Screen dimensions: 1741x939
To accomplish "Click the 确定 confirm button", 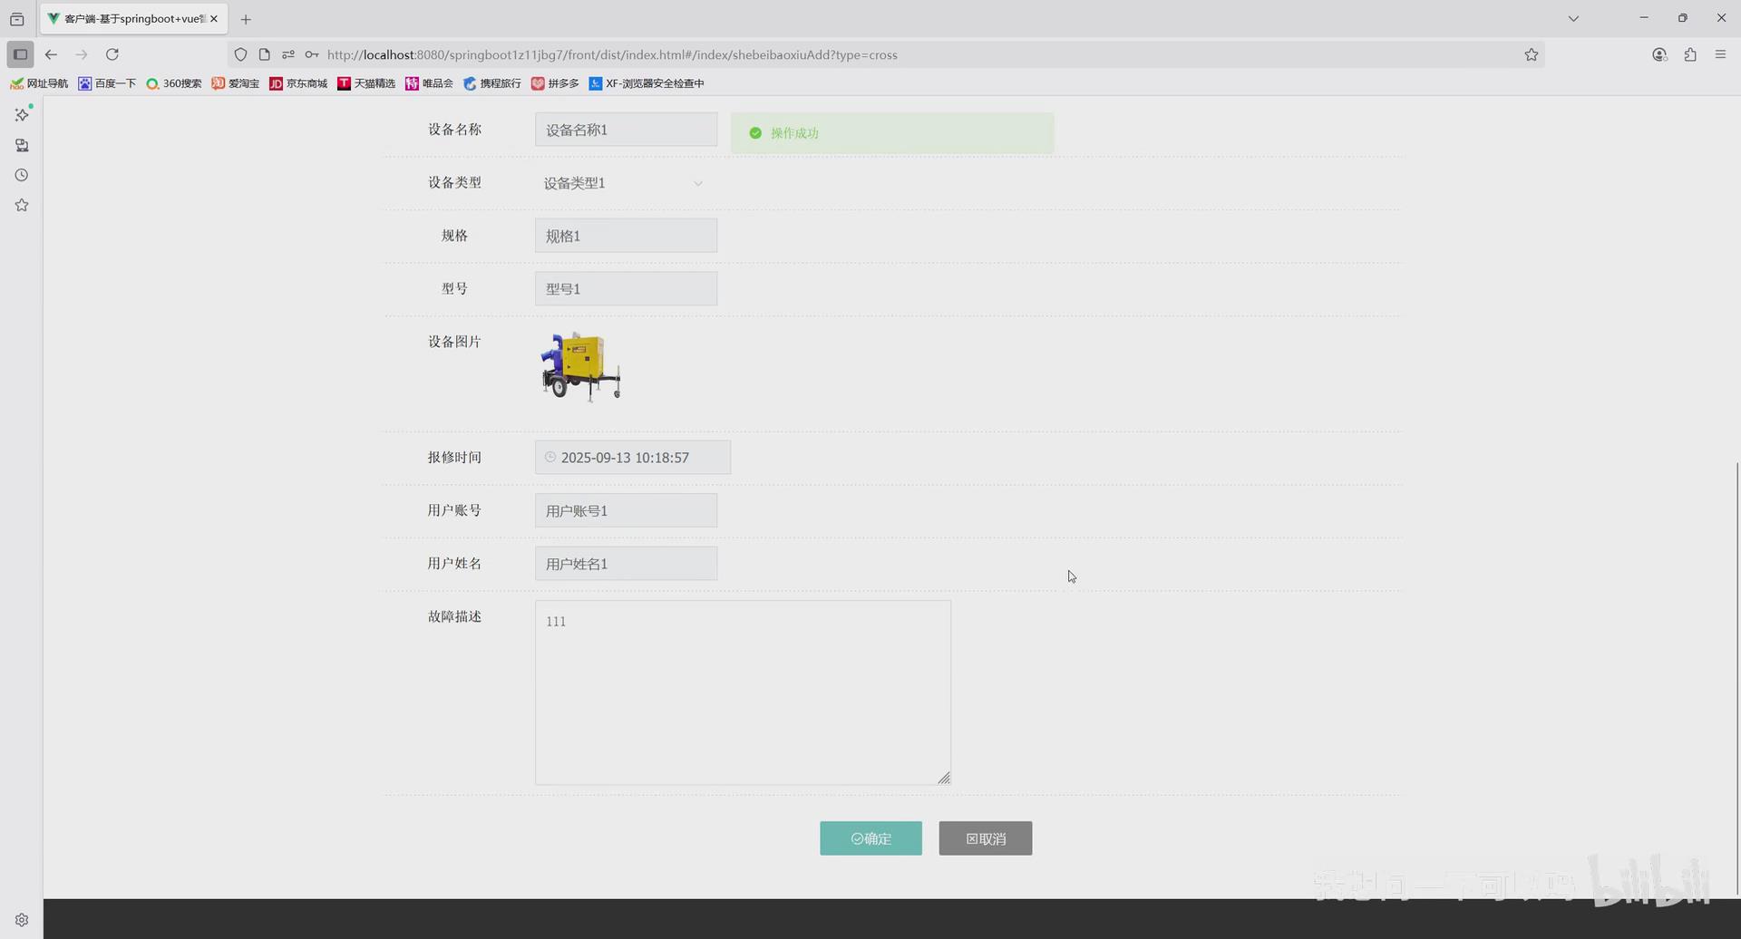I will [x=870, y=838].
